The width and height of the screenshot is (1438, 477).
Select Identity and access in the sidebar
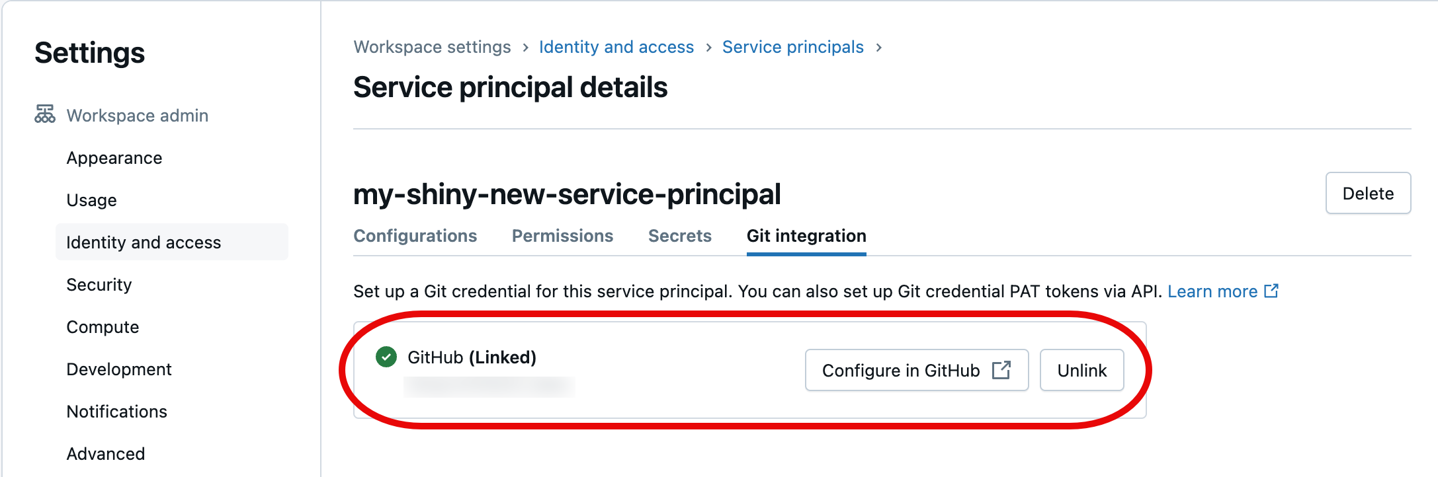tap(144, 242)
